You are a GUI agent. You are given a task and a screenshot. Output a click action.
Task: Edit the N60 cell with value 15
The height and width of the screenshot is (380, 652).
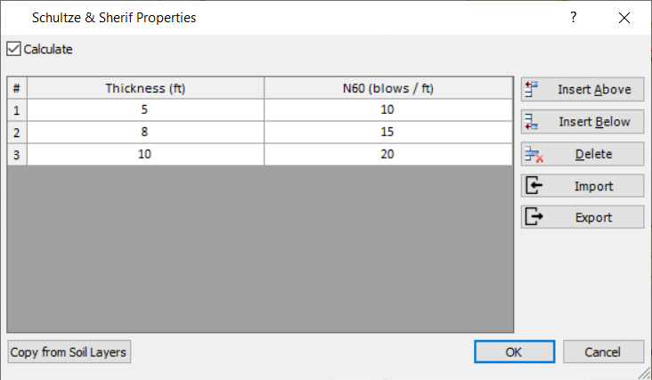(388, 132)
